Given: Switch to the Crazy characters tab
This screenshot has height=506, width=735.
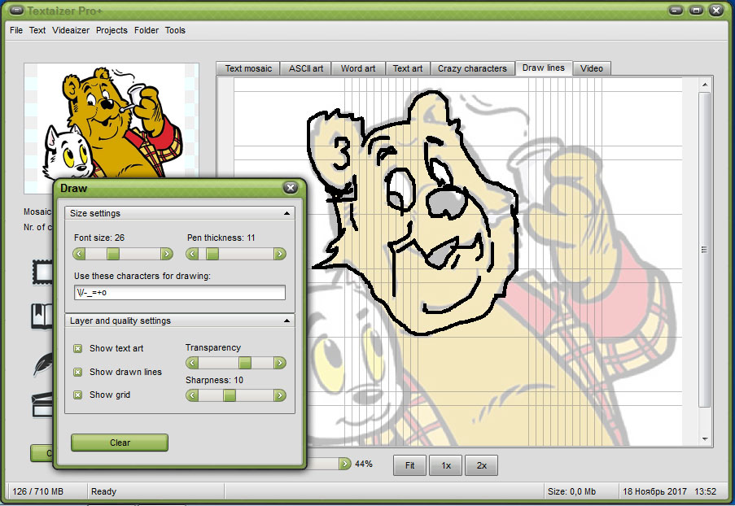Looking at the screenshot, I should point(472,68).
